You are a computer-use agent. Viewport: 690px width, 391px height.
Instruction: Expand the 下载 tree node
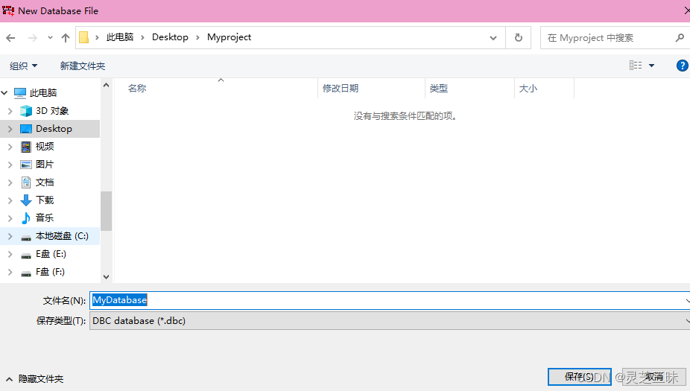click(10, 200)
